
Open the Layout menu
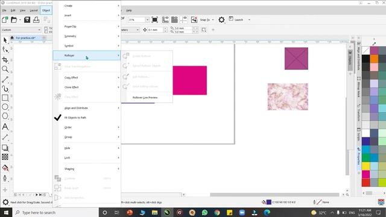(x=34, y=10)
